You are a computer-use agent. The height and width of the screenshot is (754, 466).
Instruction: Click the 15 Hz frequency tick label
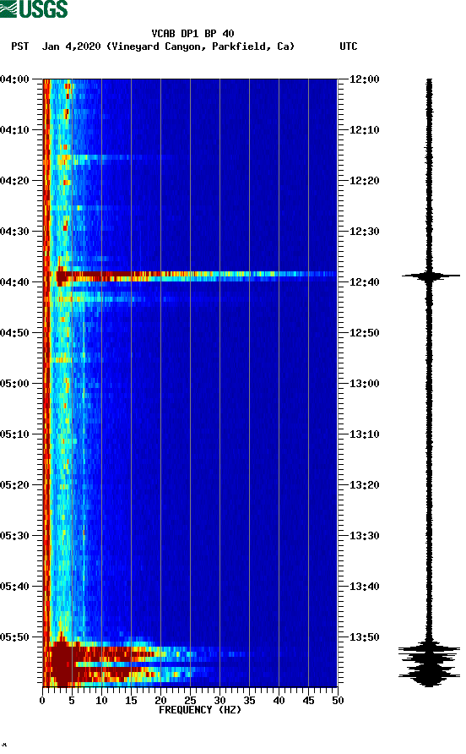pos(131,701)
